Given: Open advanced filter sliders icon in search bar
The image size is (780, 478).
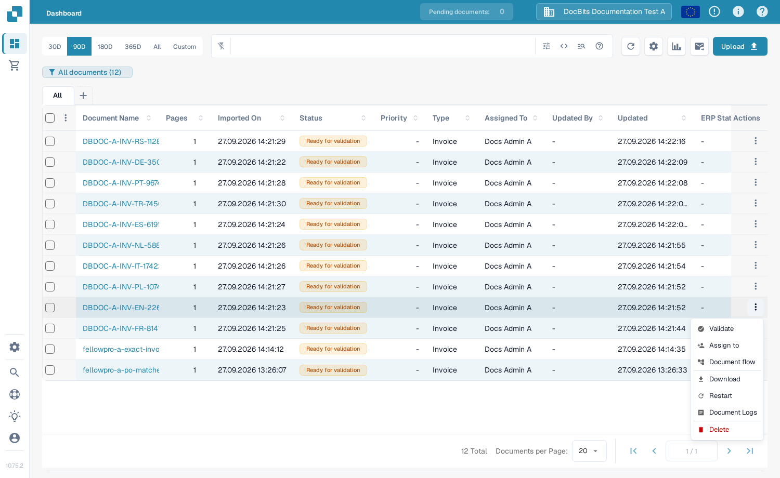Looking at the screenshot, I should tap(546, 46).
